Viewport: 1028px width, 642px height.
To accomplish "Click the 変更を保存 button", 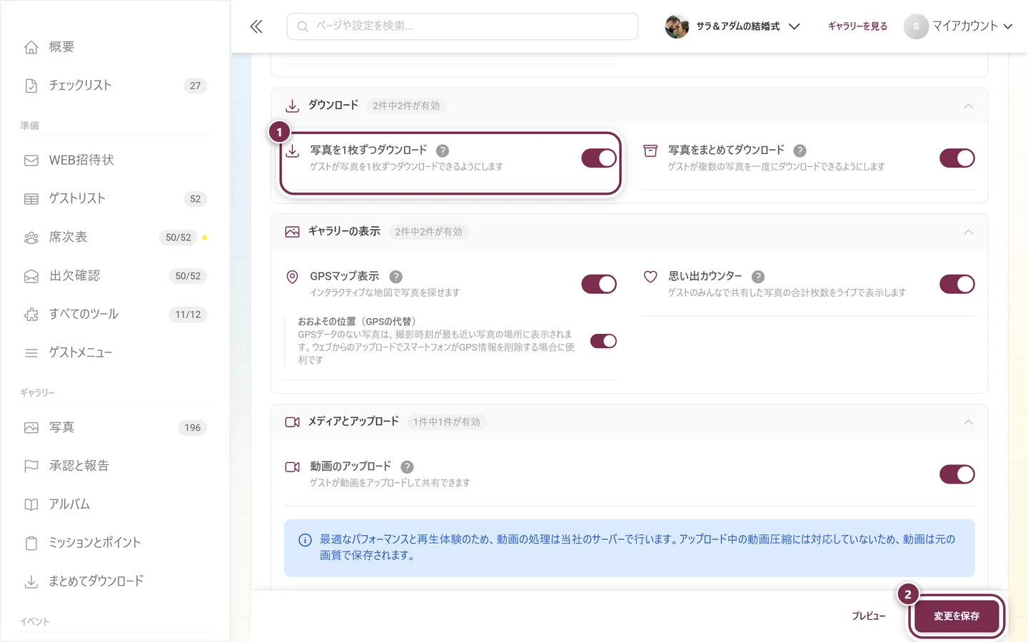I will 957,616.
